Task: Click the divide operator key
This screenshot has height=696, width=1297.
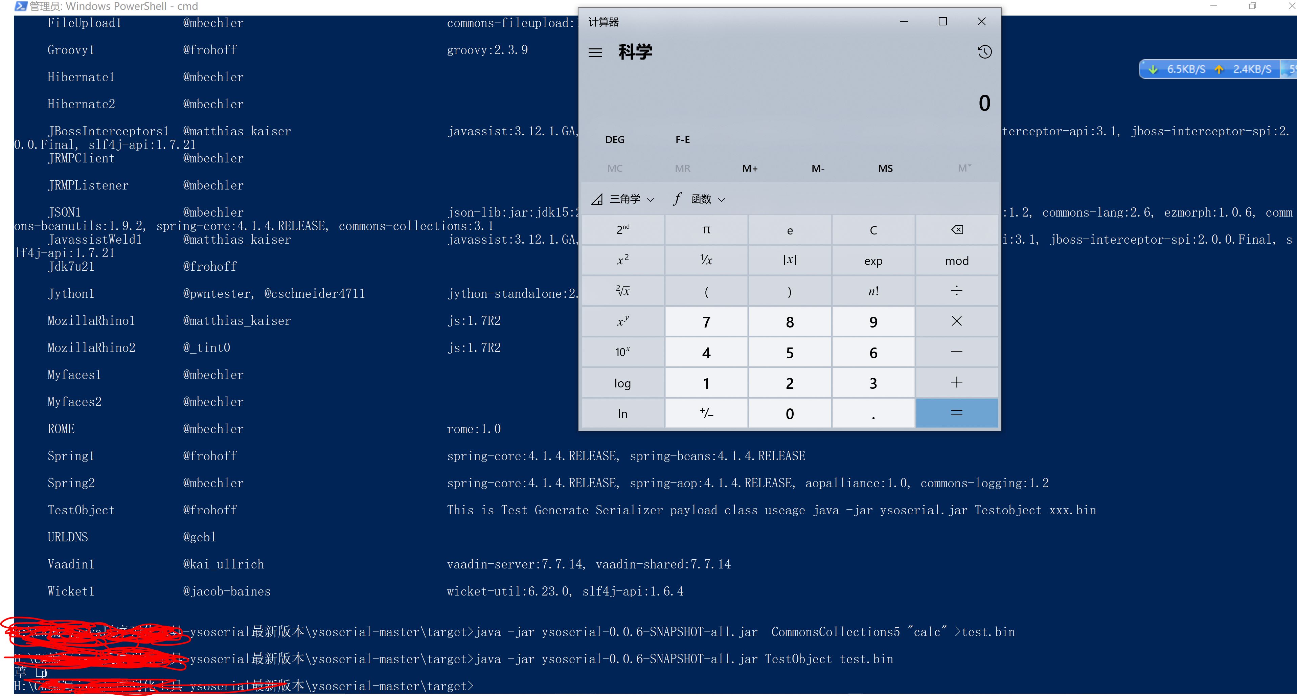Action: click(957, 291)
